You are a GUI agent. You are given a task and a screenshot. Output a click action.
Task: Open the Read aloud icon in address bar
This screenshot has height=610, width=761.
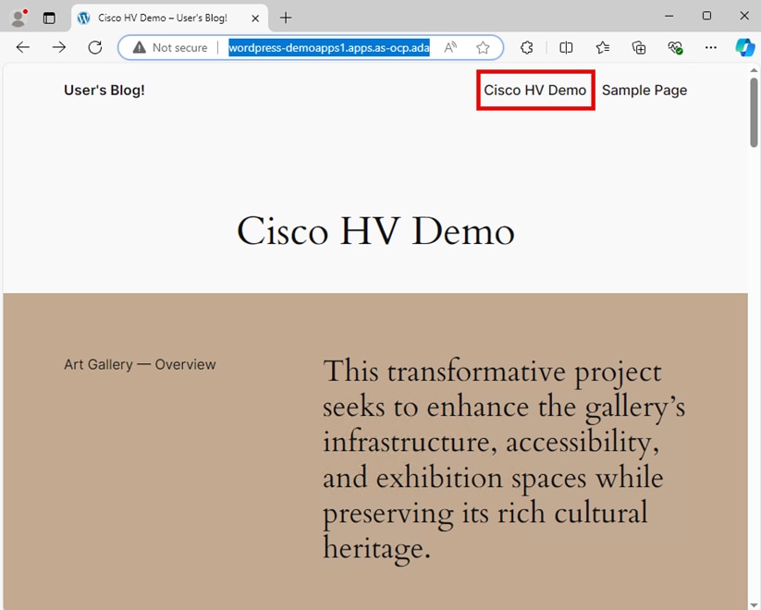(x=450, y=47)
